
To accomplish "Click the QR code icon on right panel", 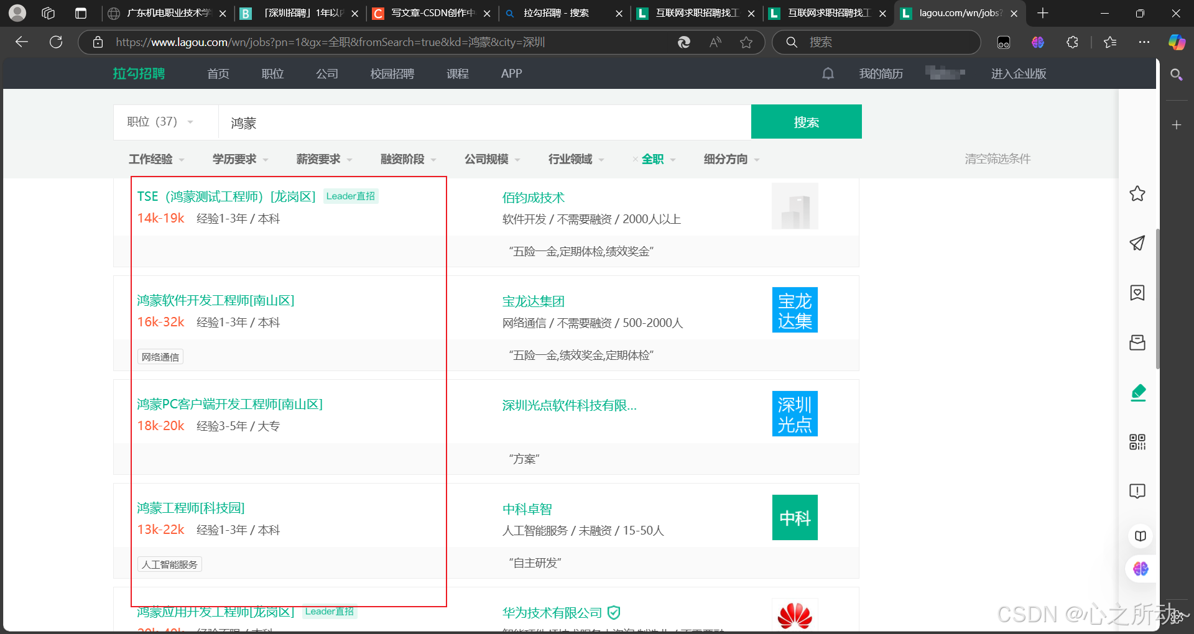I will (1137, 442).
